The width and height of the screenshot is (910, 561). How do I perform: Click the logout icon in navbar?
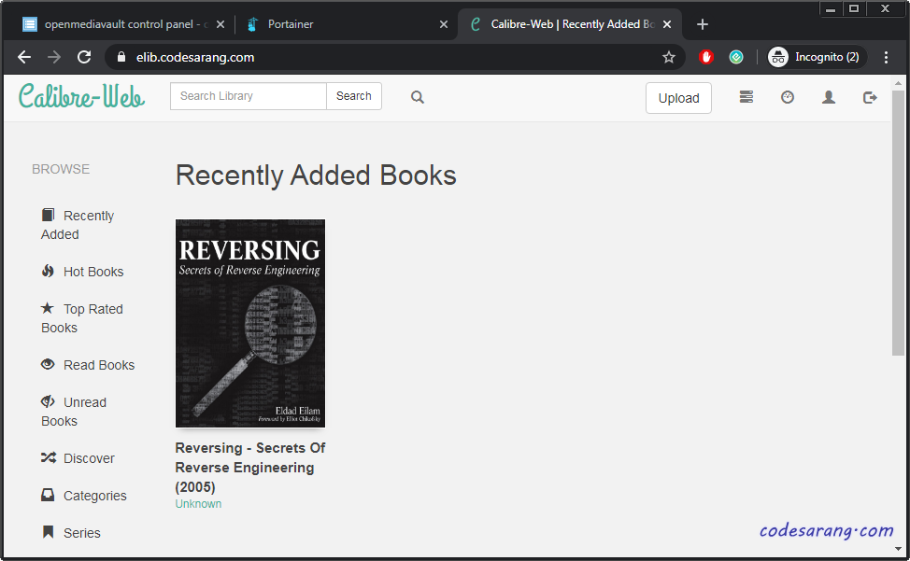[870, 97]
